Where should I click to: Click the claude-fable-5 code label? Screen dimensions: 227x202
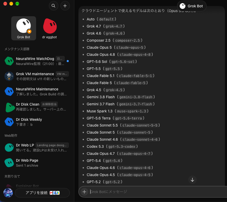point(131,83)
